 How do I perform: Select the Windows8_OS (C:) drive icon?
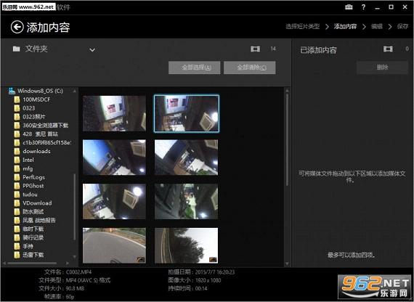[12, 91]
